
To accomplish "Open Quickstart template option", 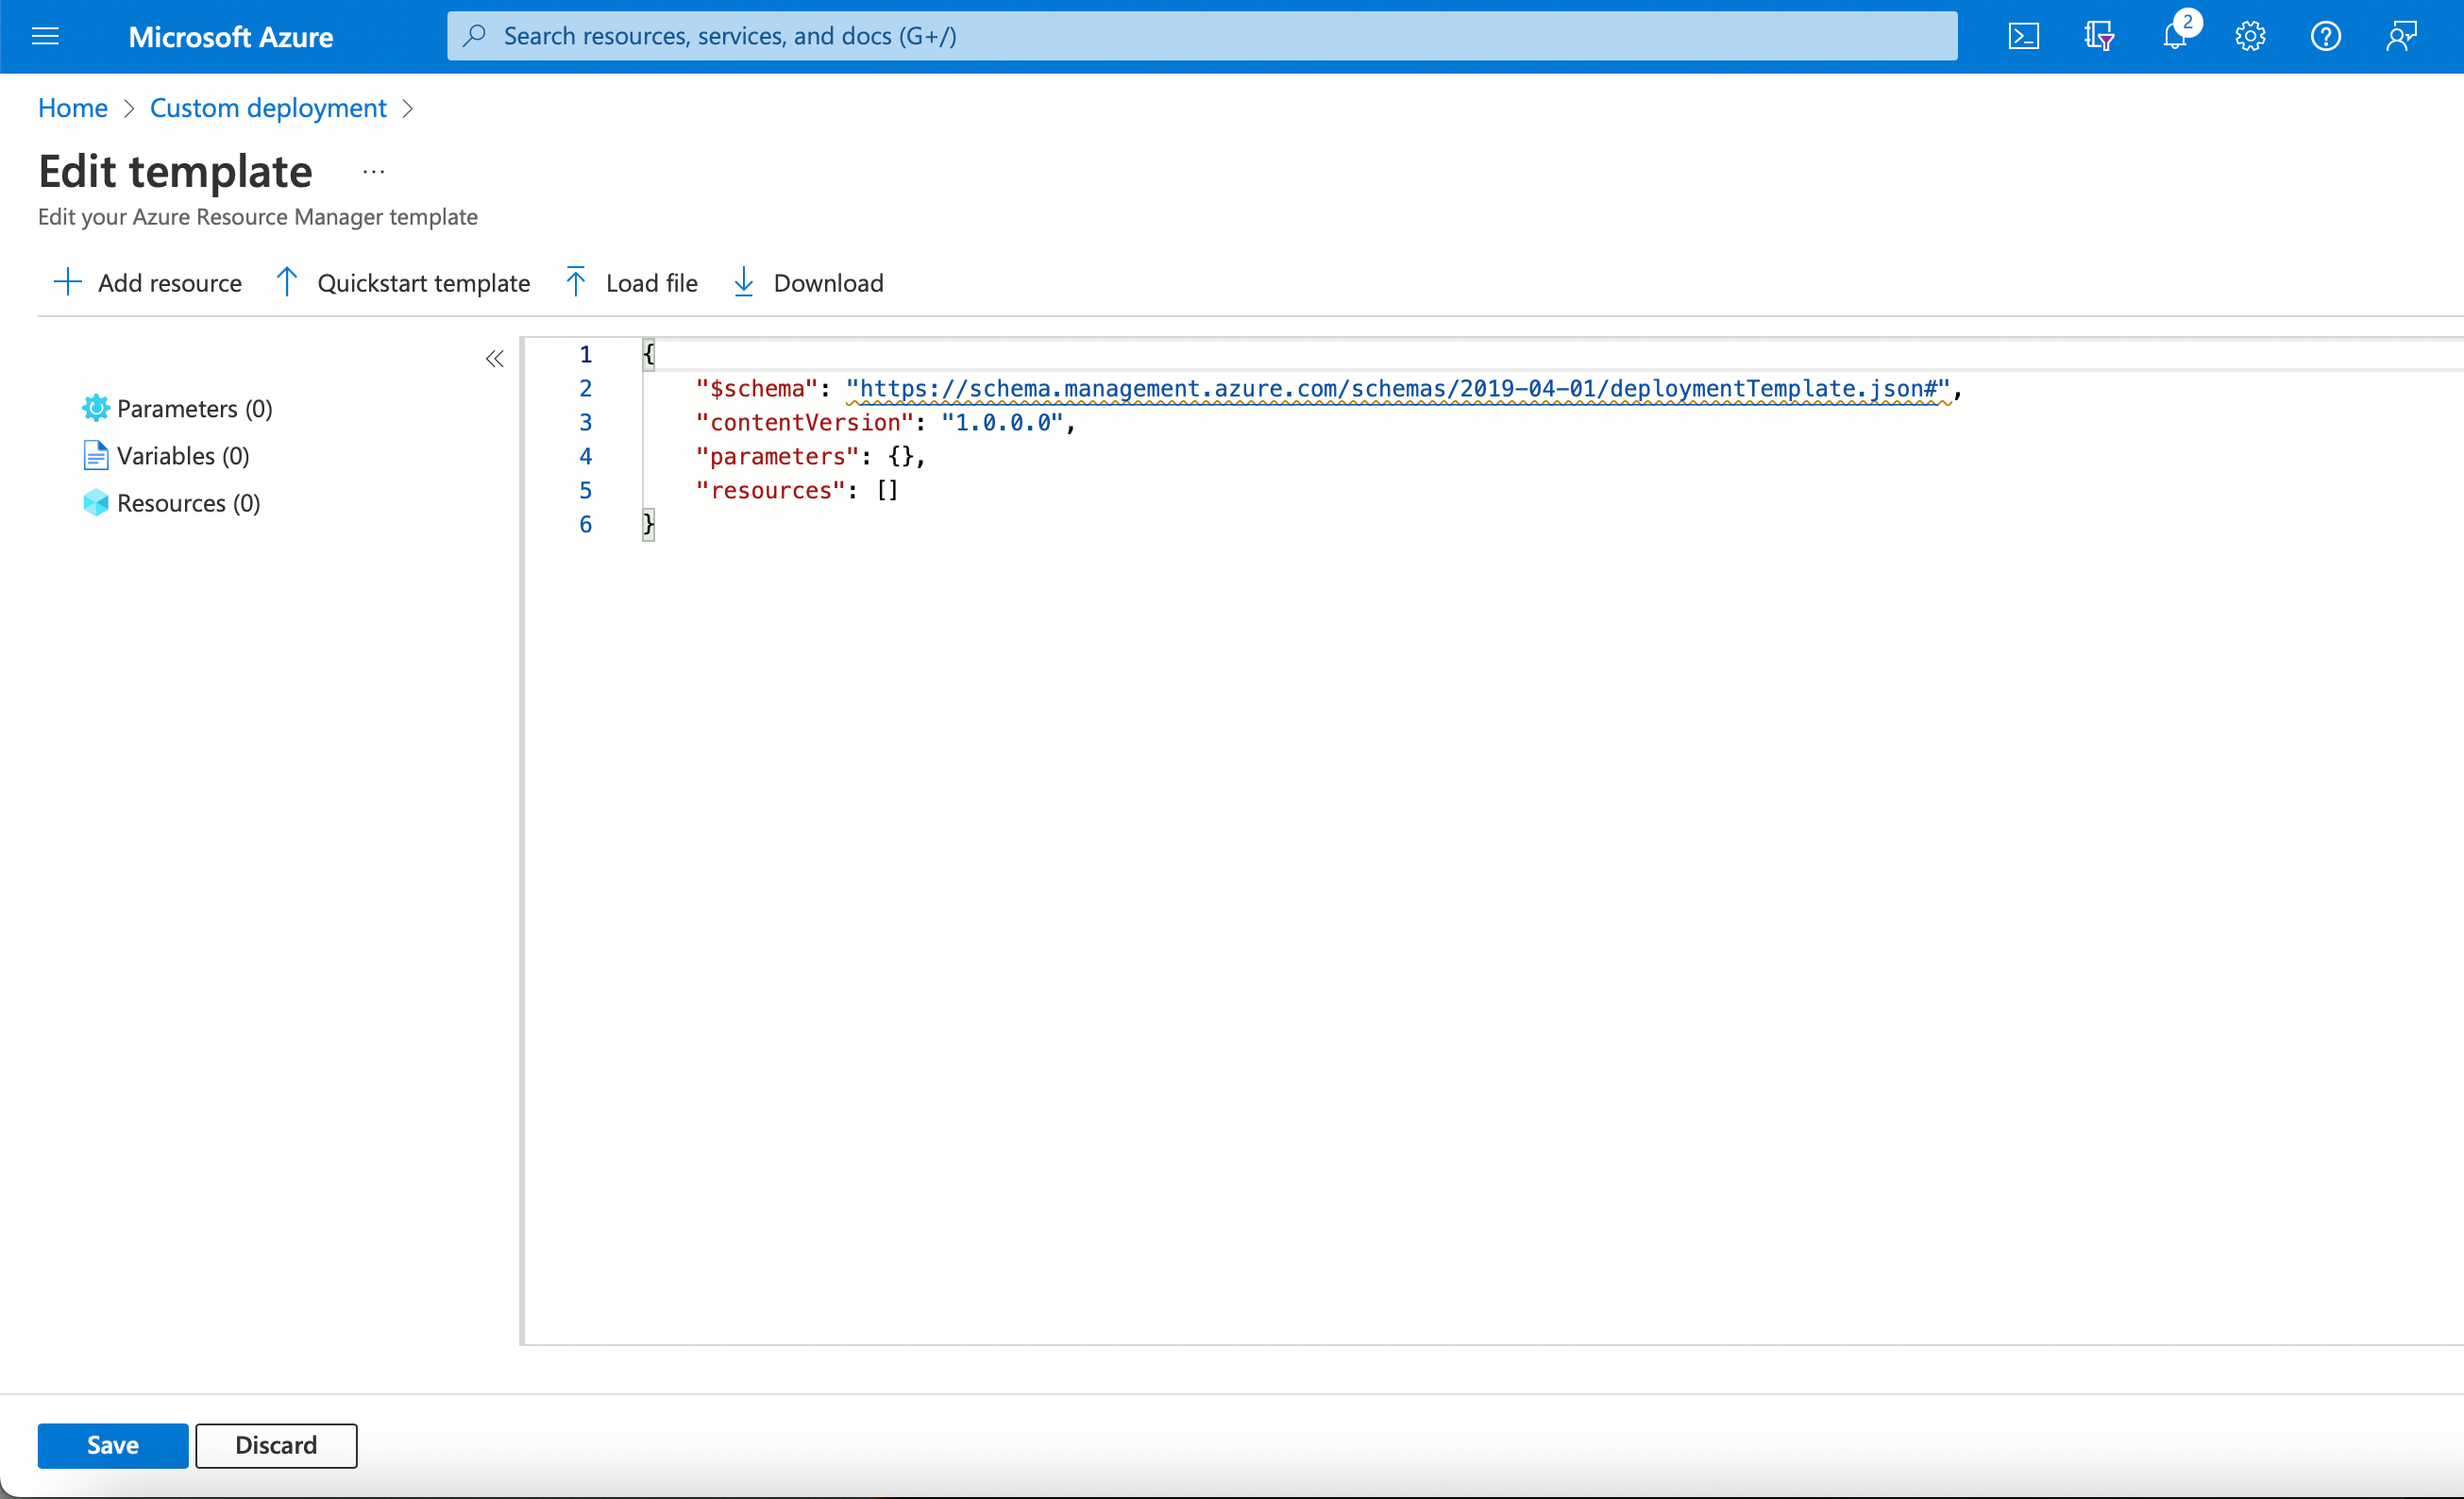I will [x=403, y=283].
